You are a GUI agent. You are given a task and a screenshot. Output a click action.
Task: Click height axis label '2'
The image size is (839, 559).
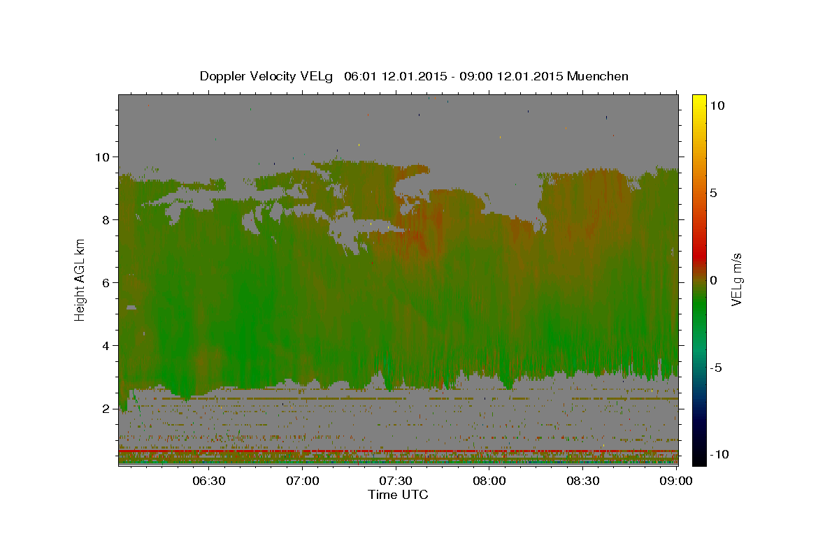tap(108, 408)
